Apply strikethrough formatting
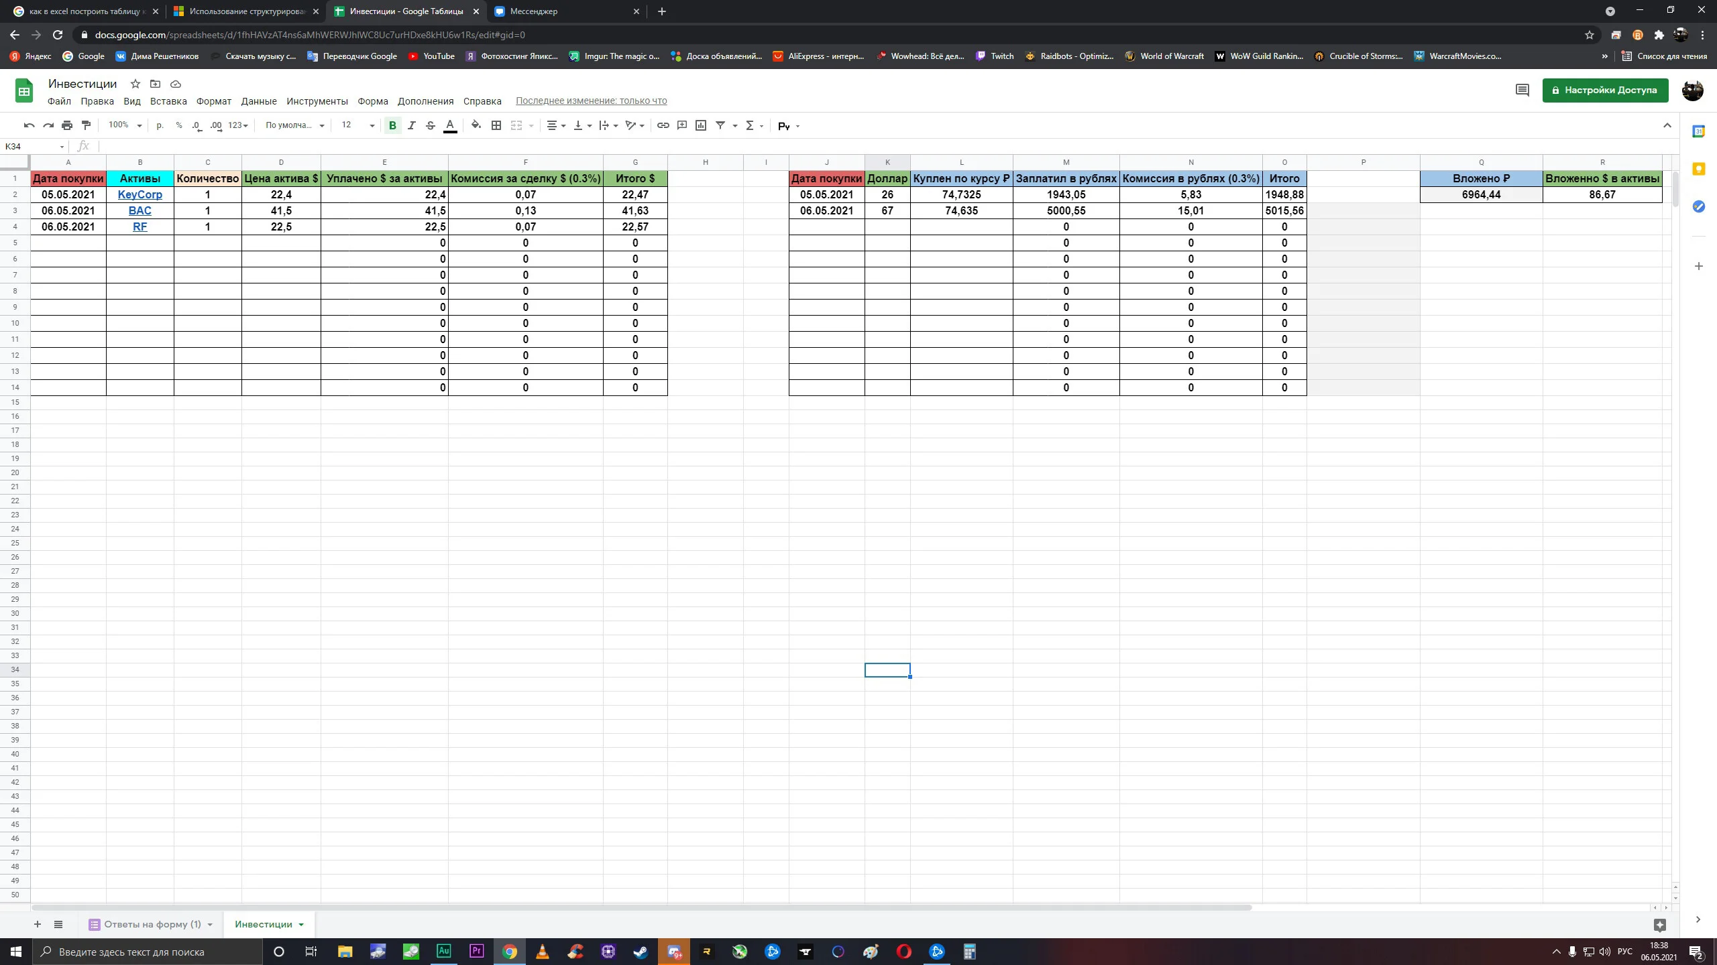 click(x=431, y=125)
